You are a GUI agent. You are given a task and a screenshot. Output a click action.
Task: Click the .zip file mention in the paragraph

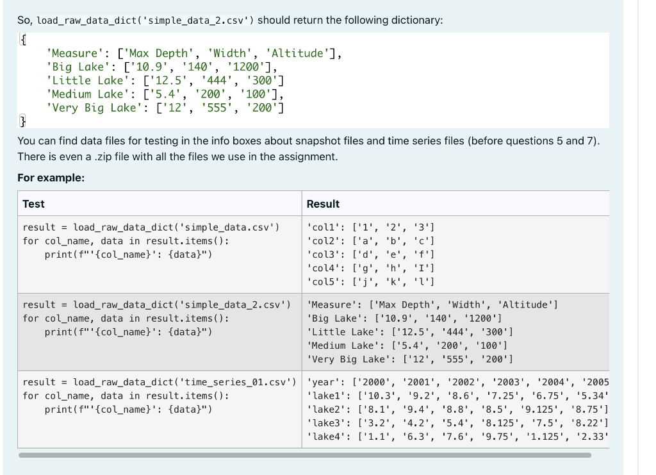[x=100, y=159]
